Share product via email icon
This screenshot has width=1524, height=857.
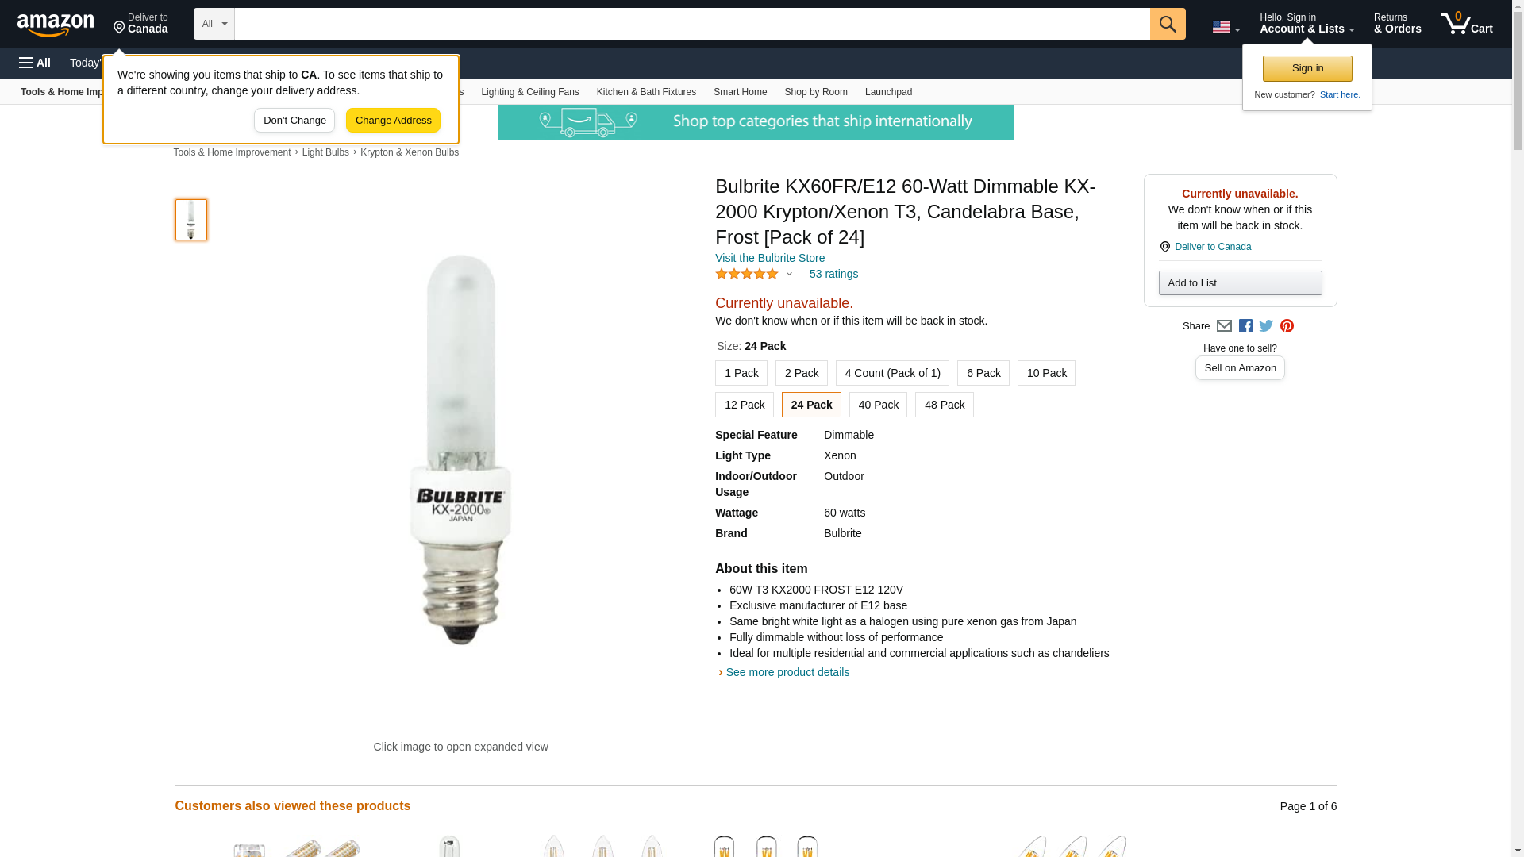point(1224,326)
